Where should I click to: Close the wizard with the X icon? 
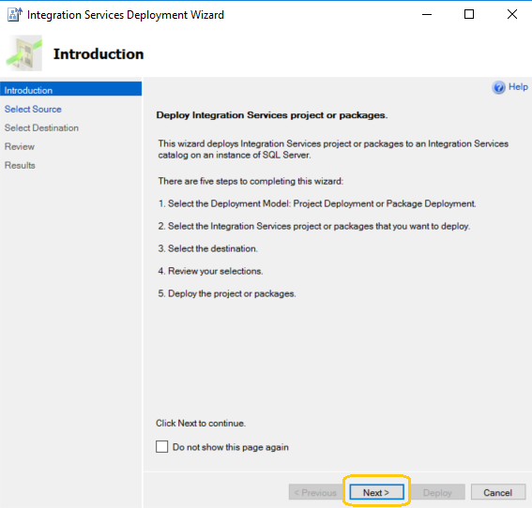(x=512, y=14)
